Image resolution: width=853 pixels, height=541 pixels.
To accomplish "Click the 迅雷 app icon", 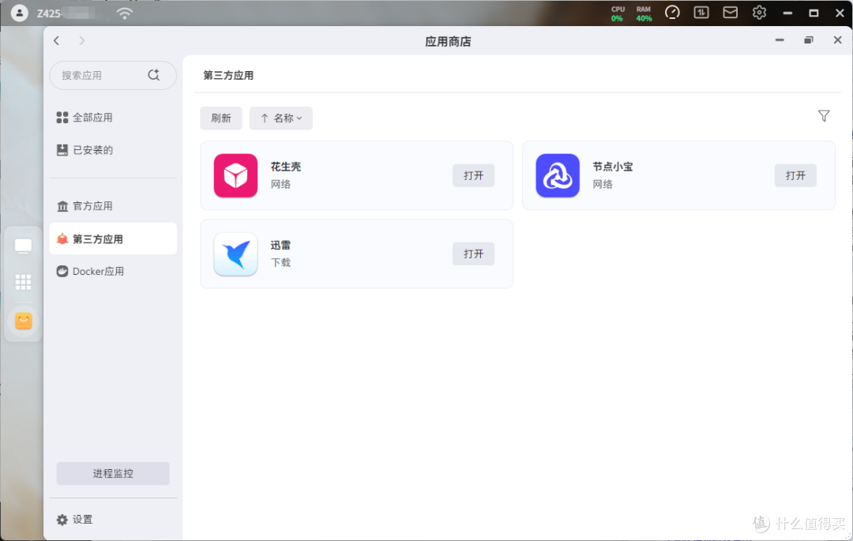I will (235, 254).
